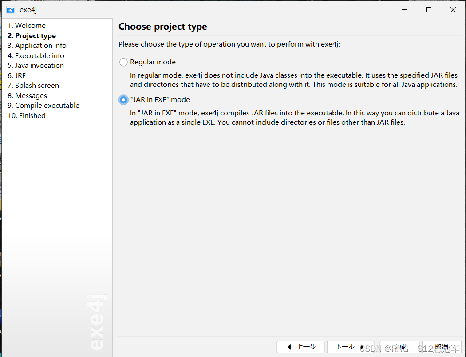The image size is (466, 357).
Task: Click the 上一步 (previous) button
Action: [x=300, y=347]
